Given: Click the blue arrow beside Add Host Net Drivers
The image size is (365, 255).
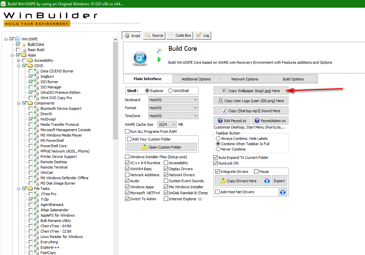Looking at the screenshot, I should click(x=282, y=192).
